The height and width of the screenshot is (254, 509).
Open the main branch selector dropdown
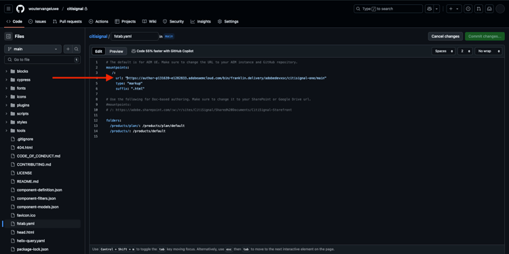pyautogui.click(x=33, y=49)
